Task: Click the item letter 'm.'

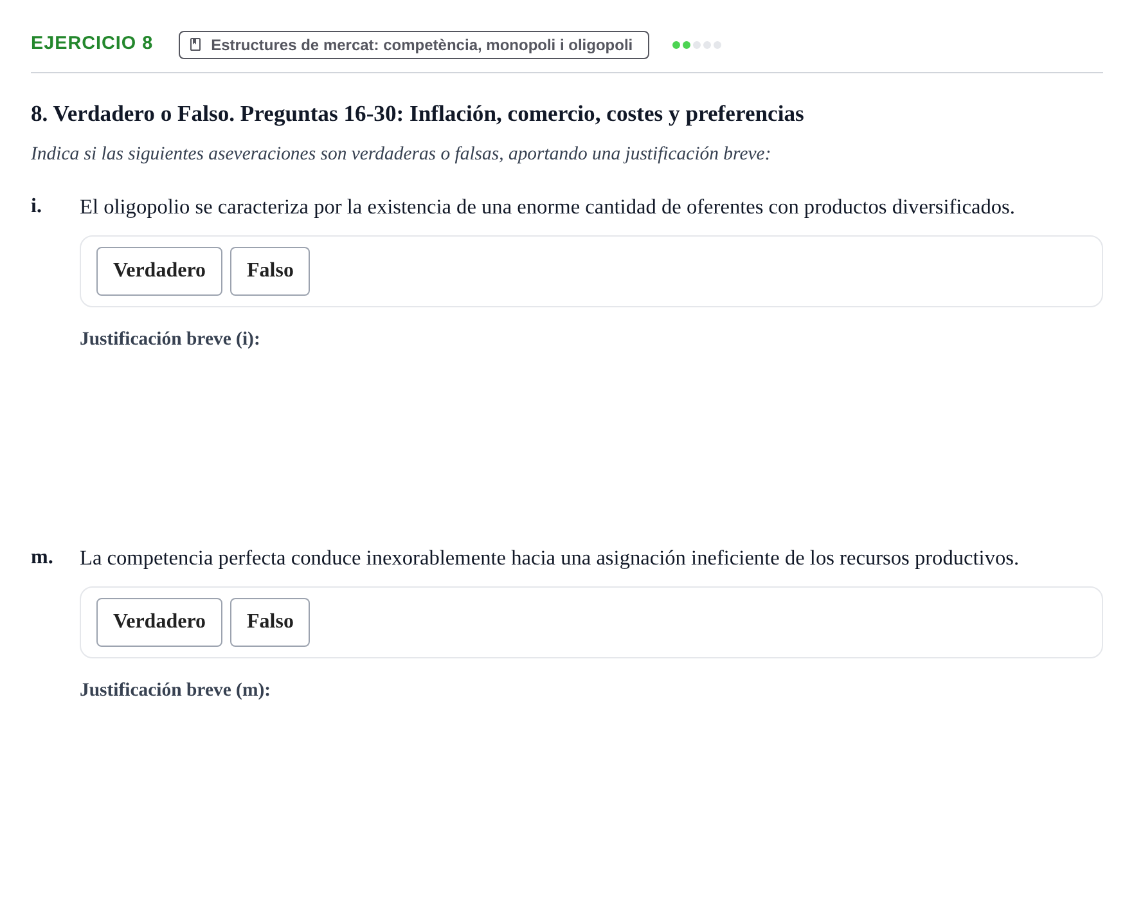Action: [x=42, y=557]
